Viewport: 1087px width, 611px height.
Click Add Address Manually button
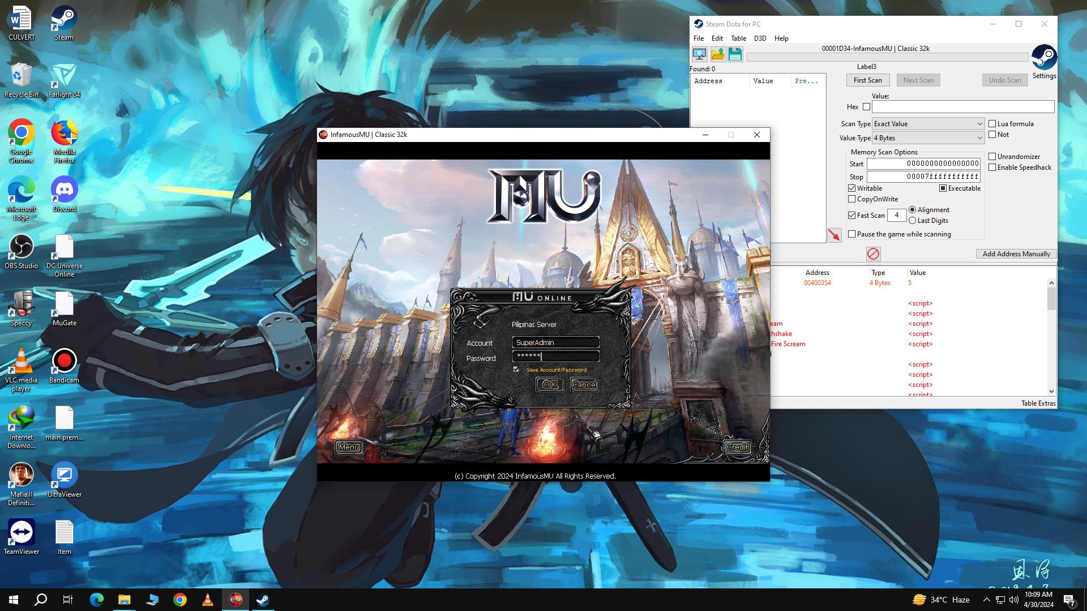(1016, 253)
